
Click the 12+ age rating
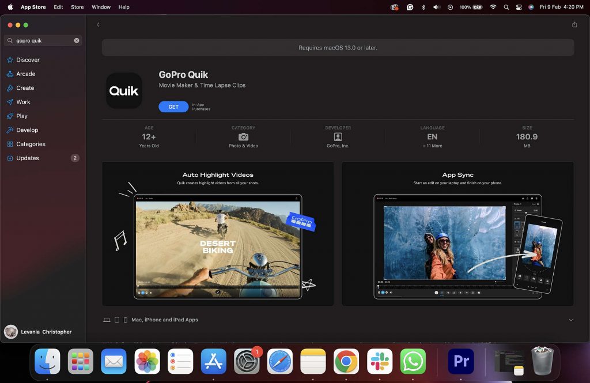click(149, 137)
